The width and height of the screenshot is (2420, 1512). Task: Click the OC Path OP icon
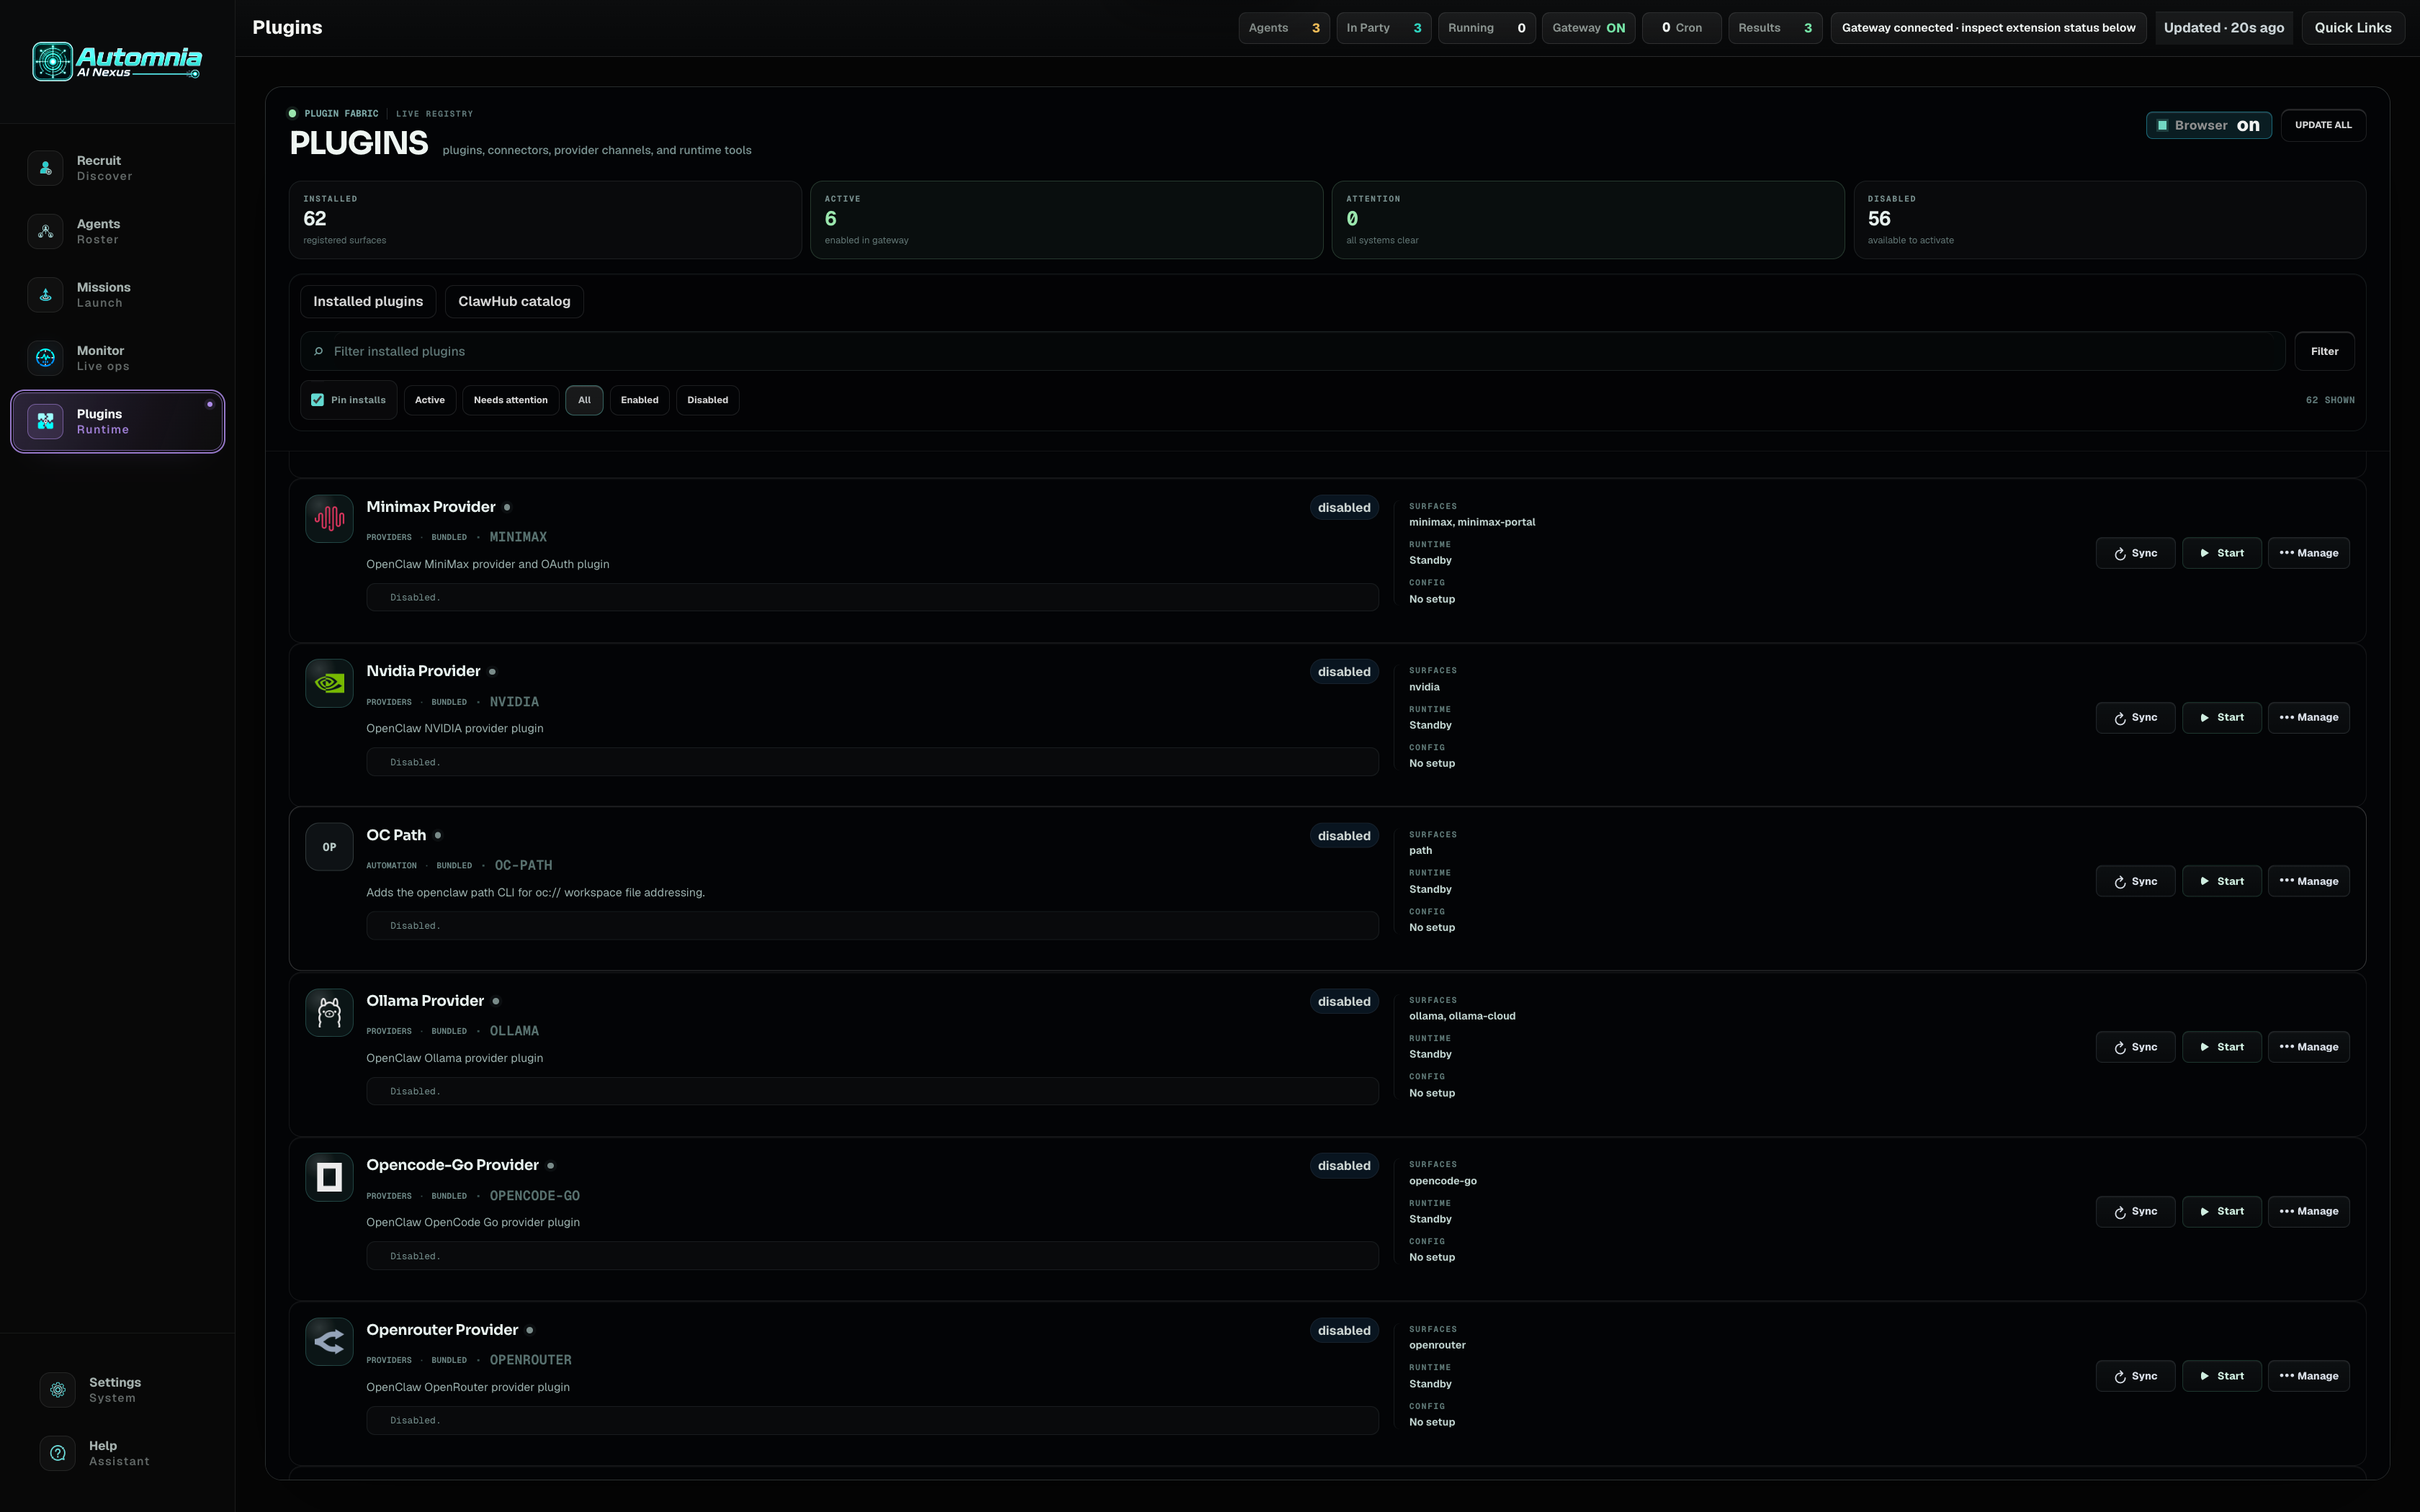(x=329, y=847)
